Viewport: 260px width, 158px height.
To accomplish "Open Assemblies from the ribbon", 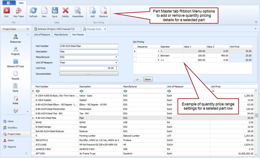I will coord(78,12).
